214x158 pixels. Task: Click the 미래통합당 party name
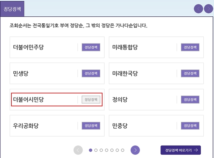coord(125,47)
